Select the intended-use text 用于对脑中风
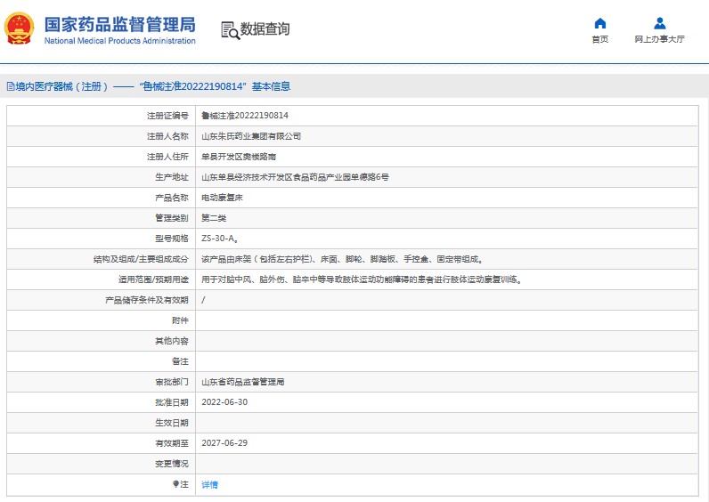Screen dimensions: 709x502 click(x=362, y=279)
